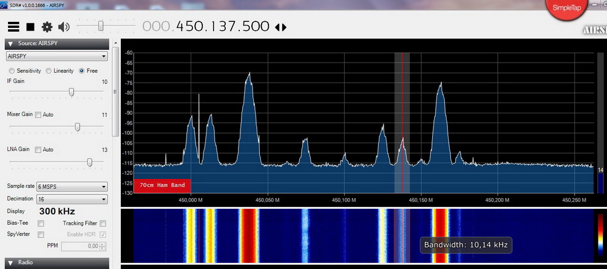This screenshot has width=607, height=269.
Task: Click the 450,100 M frequency axis label
Action: point(344,200)
